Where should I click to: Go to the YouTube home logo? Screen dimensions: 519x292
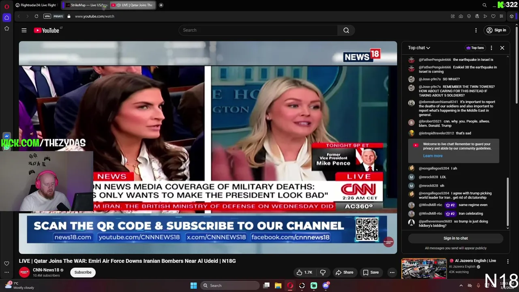click(x=47, y=30)
